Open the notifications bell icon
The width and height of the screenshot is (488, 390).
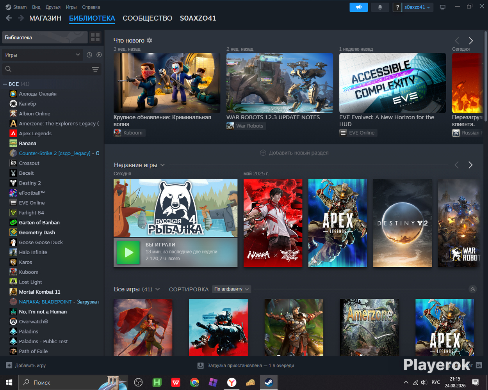click(380, 7)
